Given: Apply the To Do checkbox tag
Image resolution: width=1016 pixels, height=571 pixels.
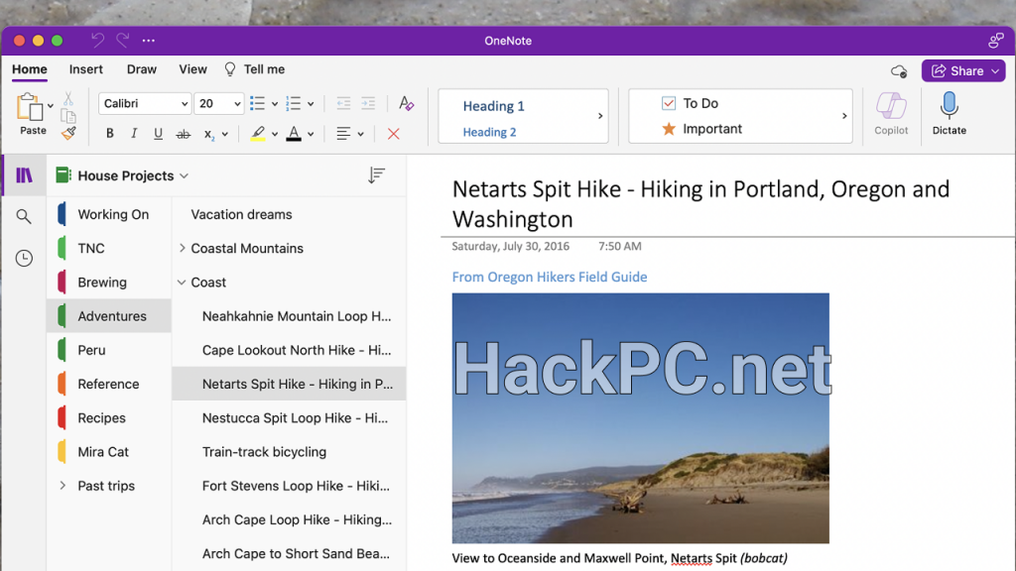Looking at the screenshot, I should click(690, 103).
